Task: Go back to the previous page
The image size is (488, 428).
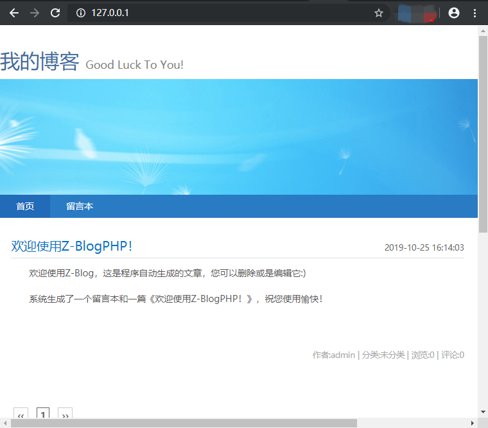Action: 14,13
